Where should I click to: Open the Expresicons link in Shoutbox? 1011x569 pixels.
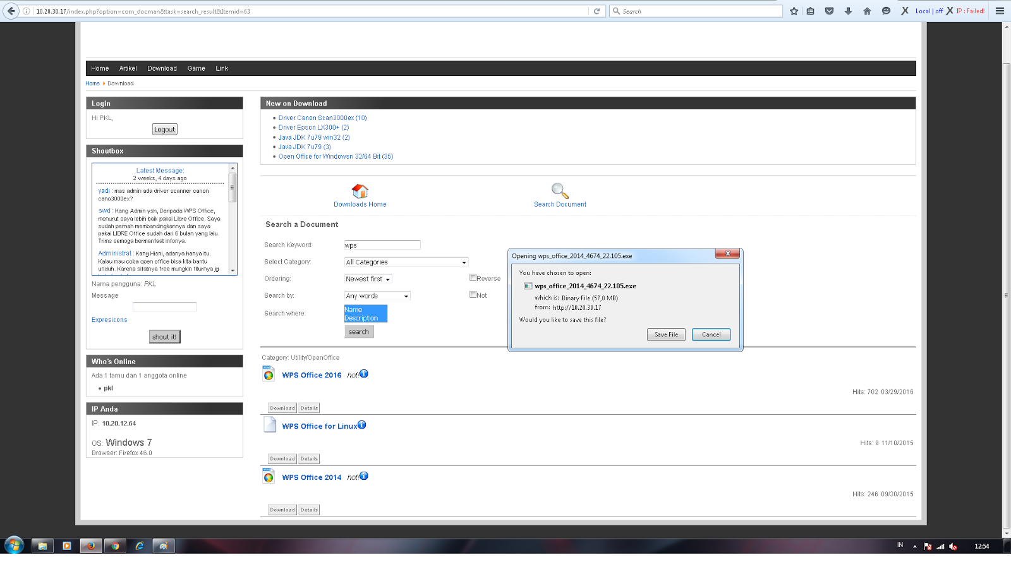click(109, 320)
